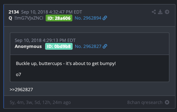Select the green ID: 28a606 badge

click(59, 18)
